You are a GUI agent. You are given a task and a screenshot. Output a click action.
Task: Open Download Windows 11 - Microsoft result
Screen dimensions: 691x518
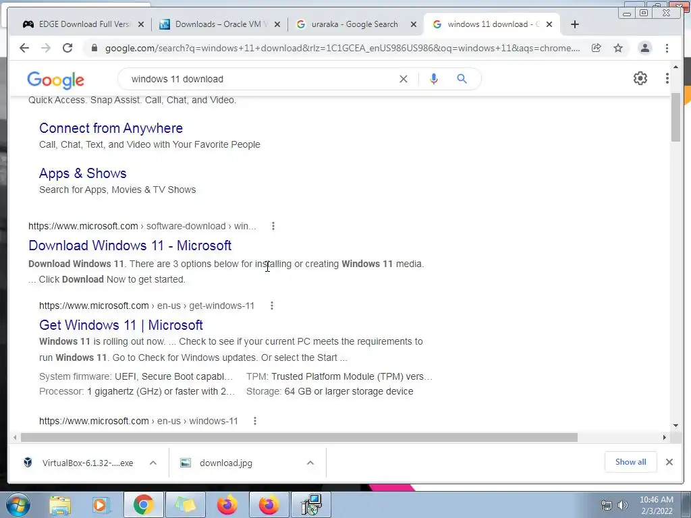tap(130, 246)
